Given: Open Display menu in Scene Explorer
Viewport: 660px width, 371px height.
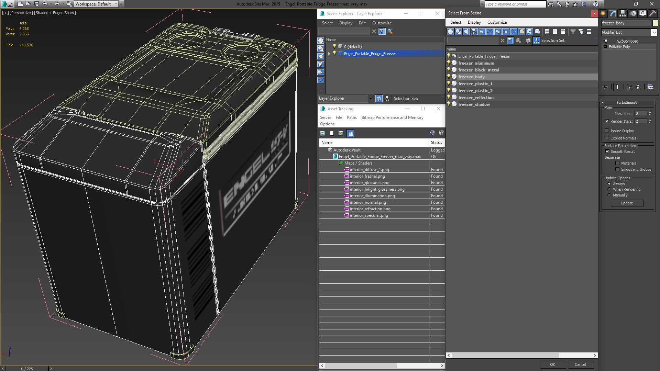Looking at the screenshot, I should (x=345, y=23).
